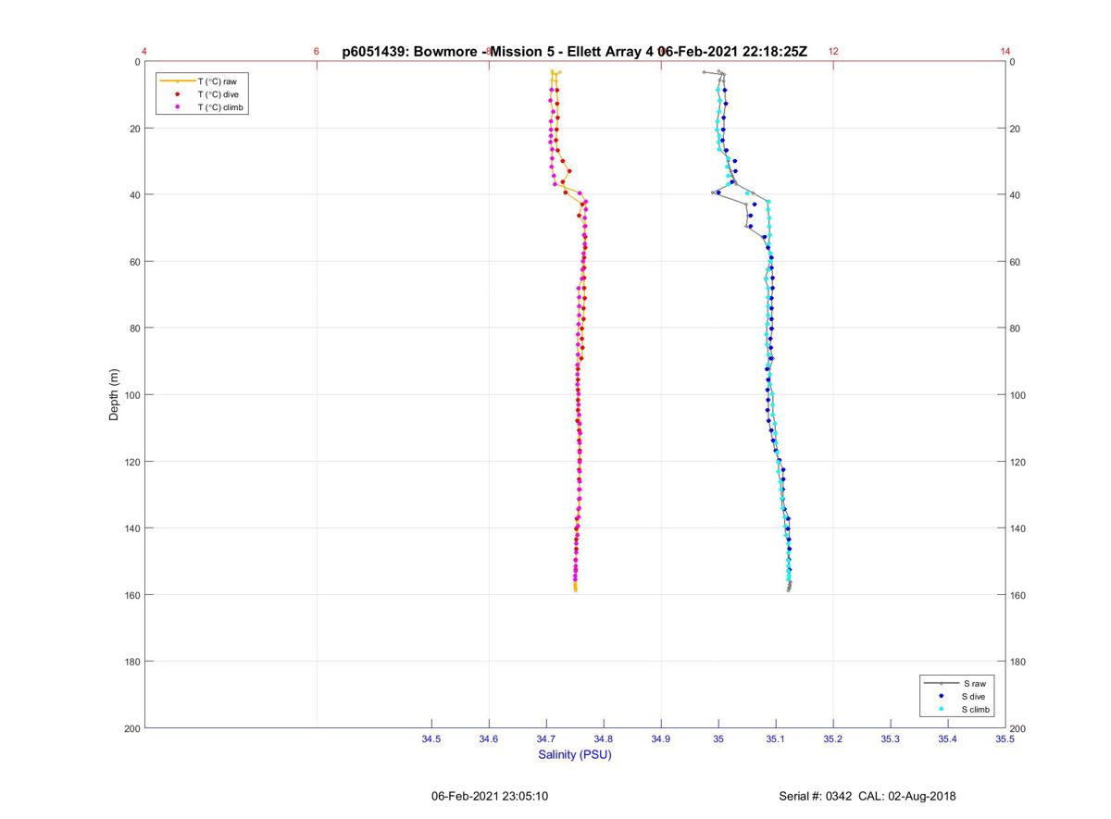Click the "Depth (m)" axis label

tap(114, 395)
